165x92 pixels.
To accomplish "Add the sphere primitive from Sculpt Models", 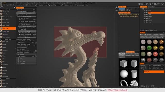I will pos(124,74).
